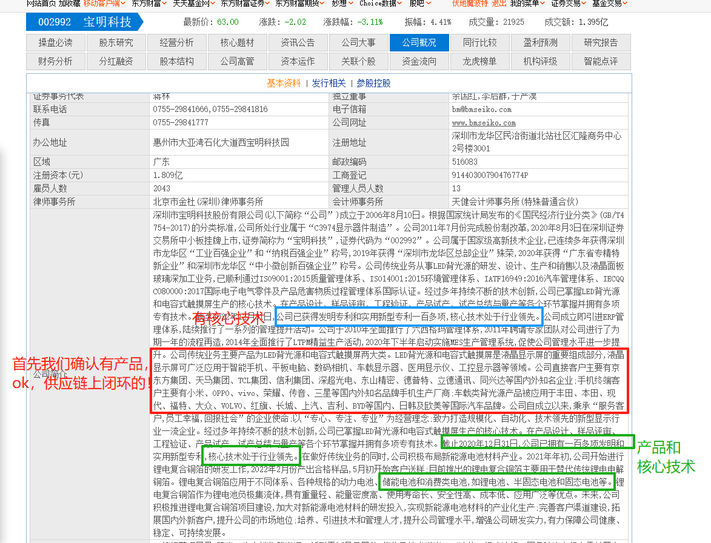Click the 成交量 value 21925
This screenshot has height=543, width=711.
(513, 22)
